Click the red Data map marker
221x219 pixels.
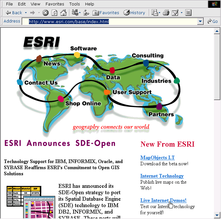pyautogui.click(x=112, y=70)
